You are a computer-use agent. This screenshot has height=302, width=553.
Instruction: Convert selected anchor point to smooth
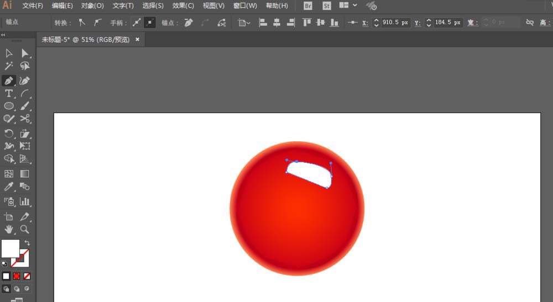click(98, 23)
